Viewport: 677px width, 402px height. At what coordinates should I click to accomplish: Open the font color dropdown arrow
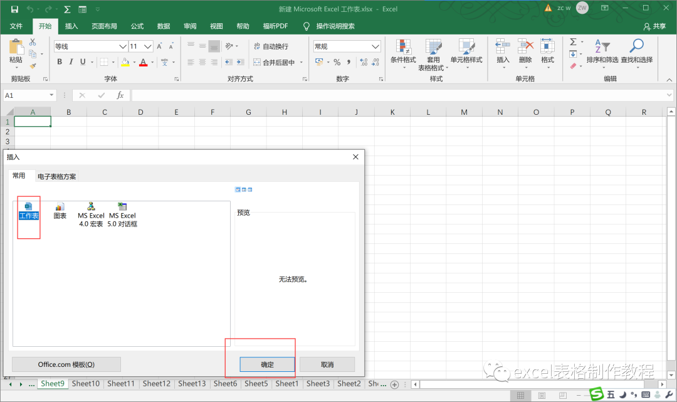tap(152, 62)
